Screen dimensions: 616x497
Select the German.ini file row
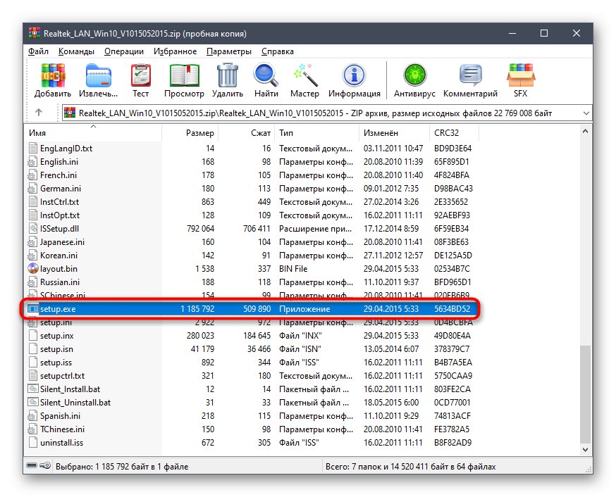252,188
